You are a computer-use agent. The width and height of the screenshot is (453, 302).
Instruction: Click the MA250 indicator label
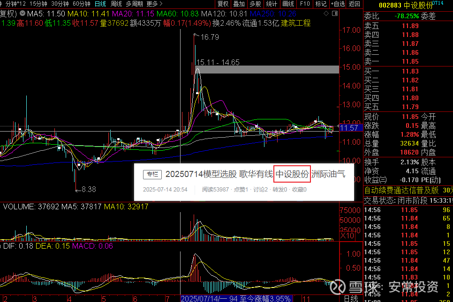click(x=273, y=14)
